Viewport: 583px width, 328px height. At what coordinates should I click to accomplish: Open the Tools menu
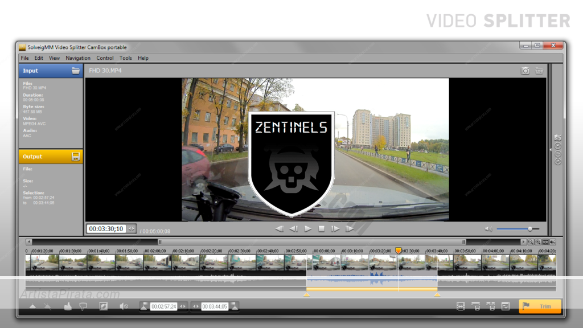[126, 58]
